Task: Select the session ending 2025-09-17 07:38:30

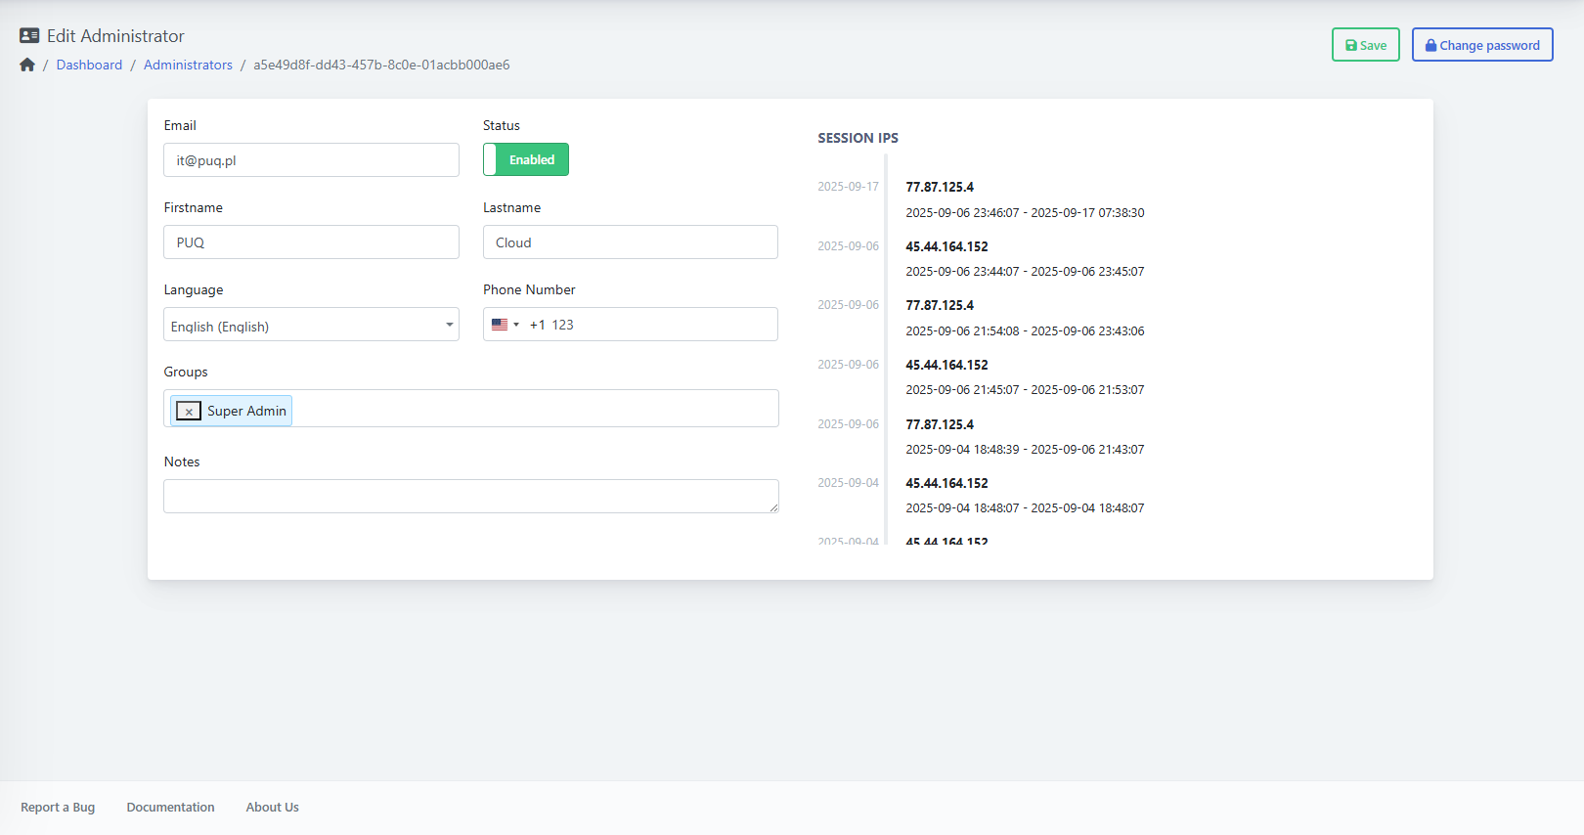Action: pos(1025,212)
